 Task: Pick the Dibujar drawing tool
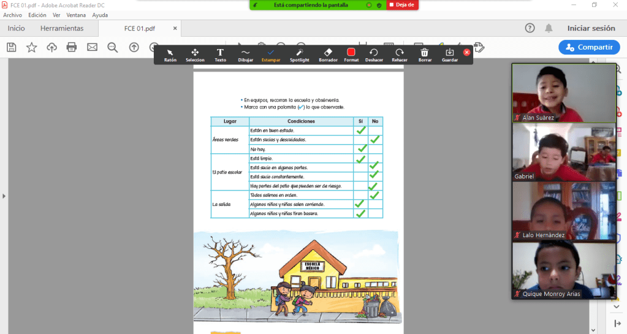(245, 55)
